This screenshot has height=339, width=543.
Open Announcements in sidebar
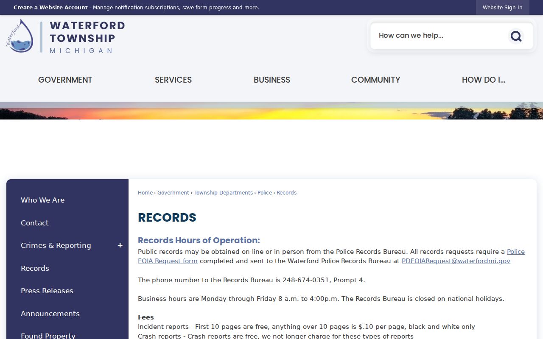point(50,314)
